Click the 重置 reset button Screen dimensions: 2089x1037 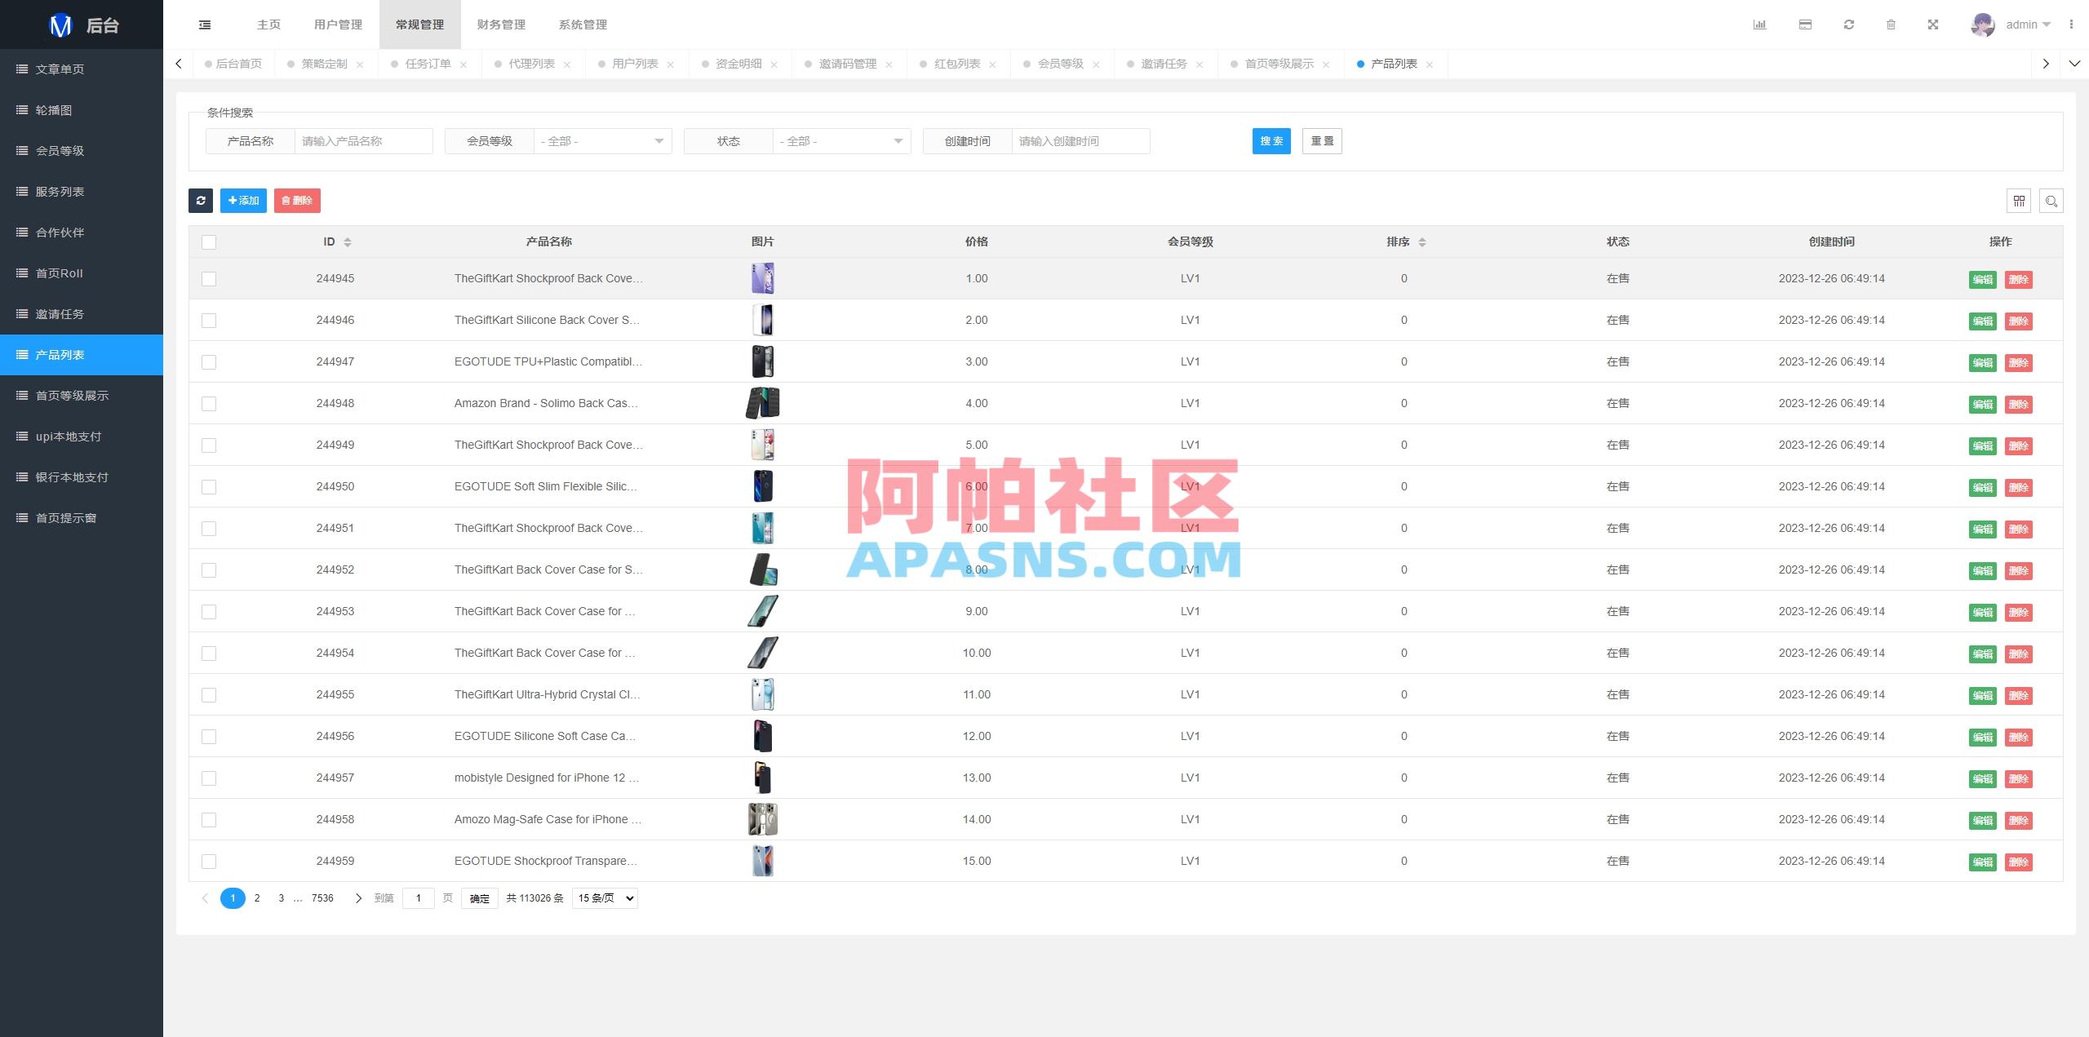(1322, 141)
